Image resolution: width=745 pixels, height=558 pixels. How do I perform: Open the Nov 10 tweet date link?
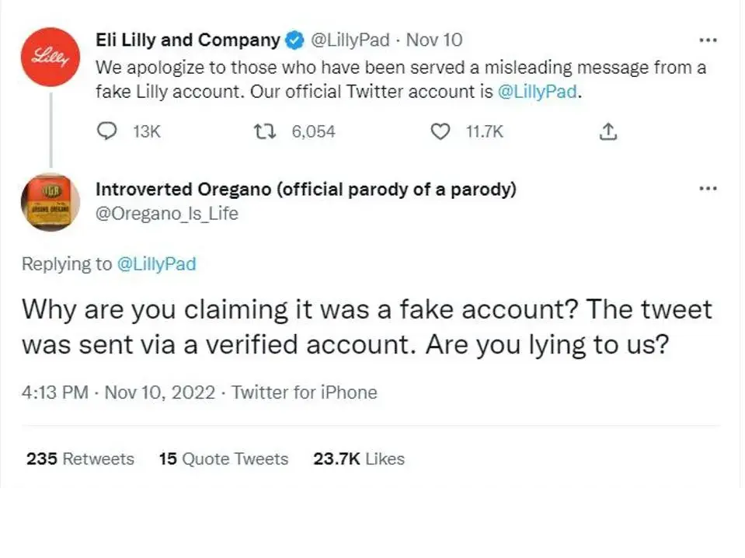[434, 40]
